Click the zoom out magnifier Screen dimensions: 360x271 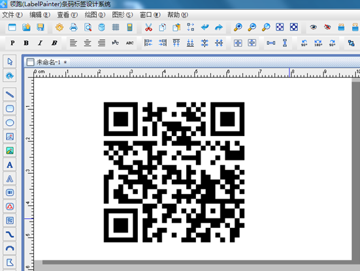click(252, 27)
